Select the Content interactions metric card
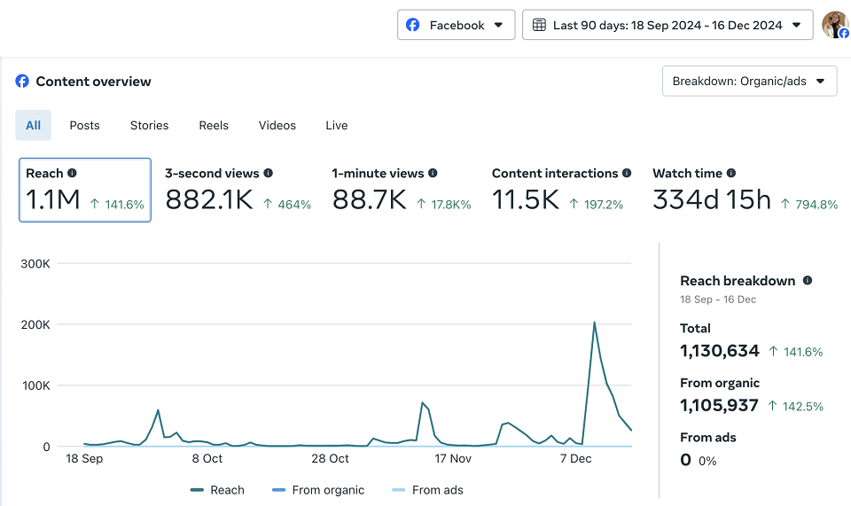851x506 pixels. tap(561, 190)
